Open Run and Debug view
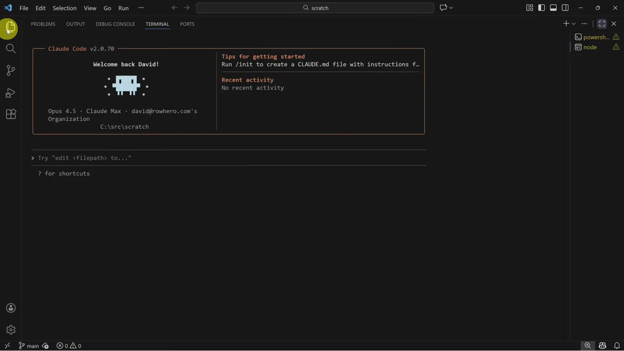 tap(11, 92)
